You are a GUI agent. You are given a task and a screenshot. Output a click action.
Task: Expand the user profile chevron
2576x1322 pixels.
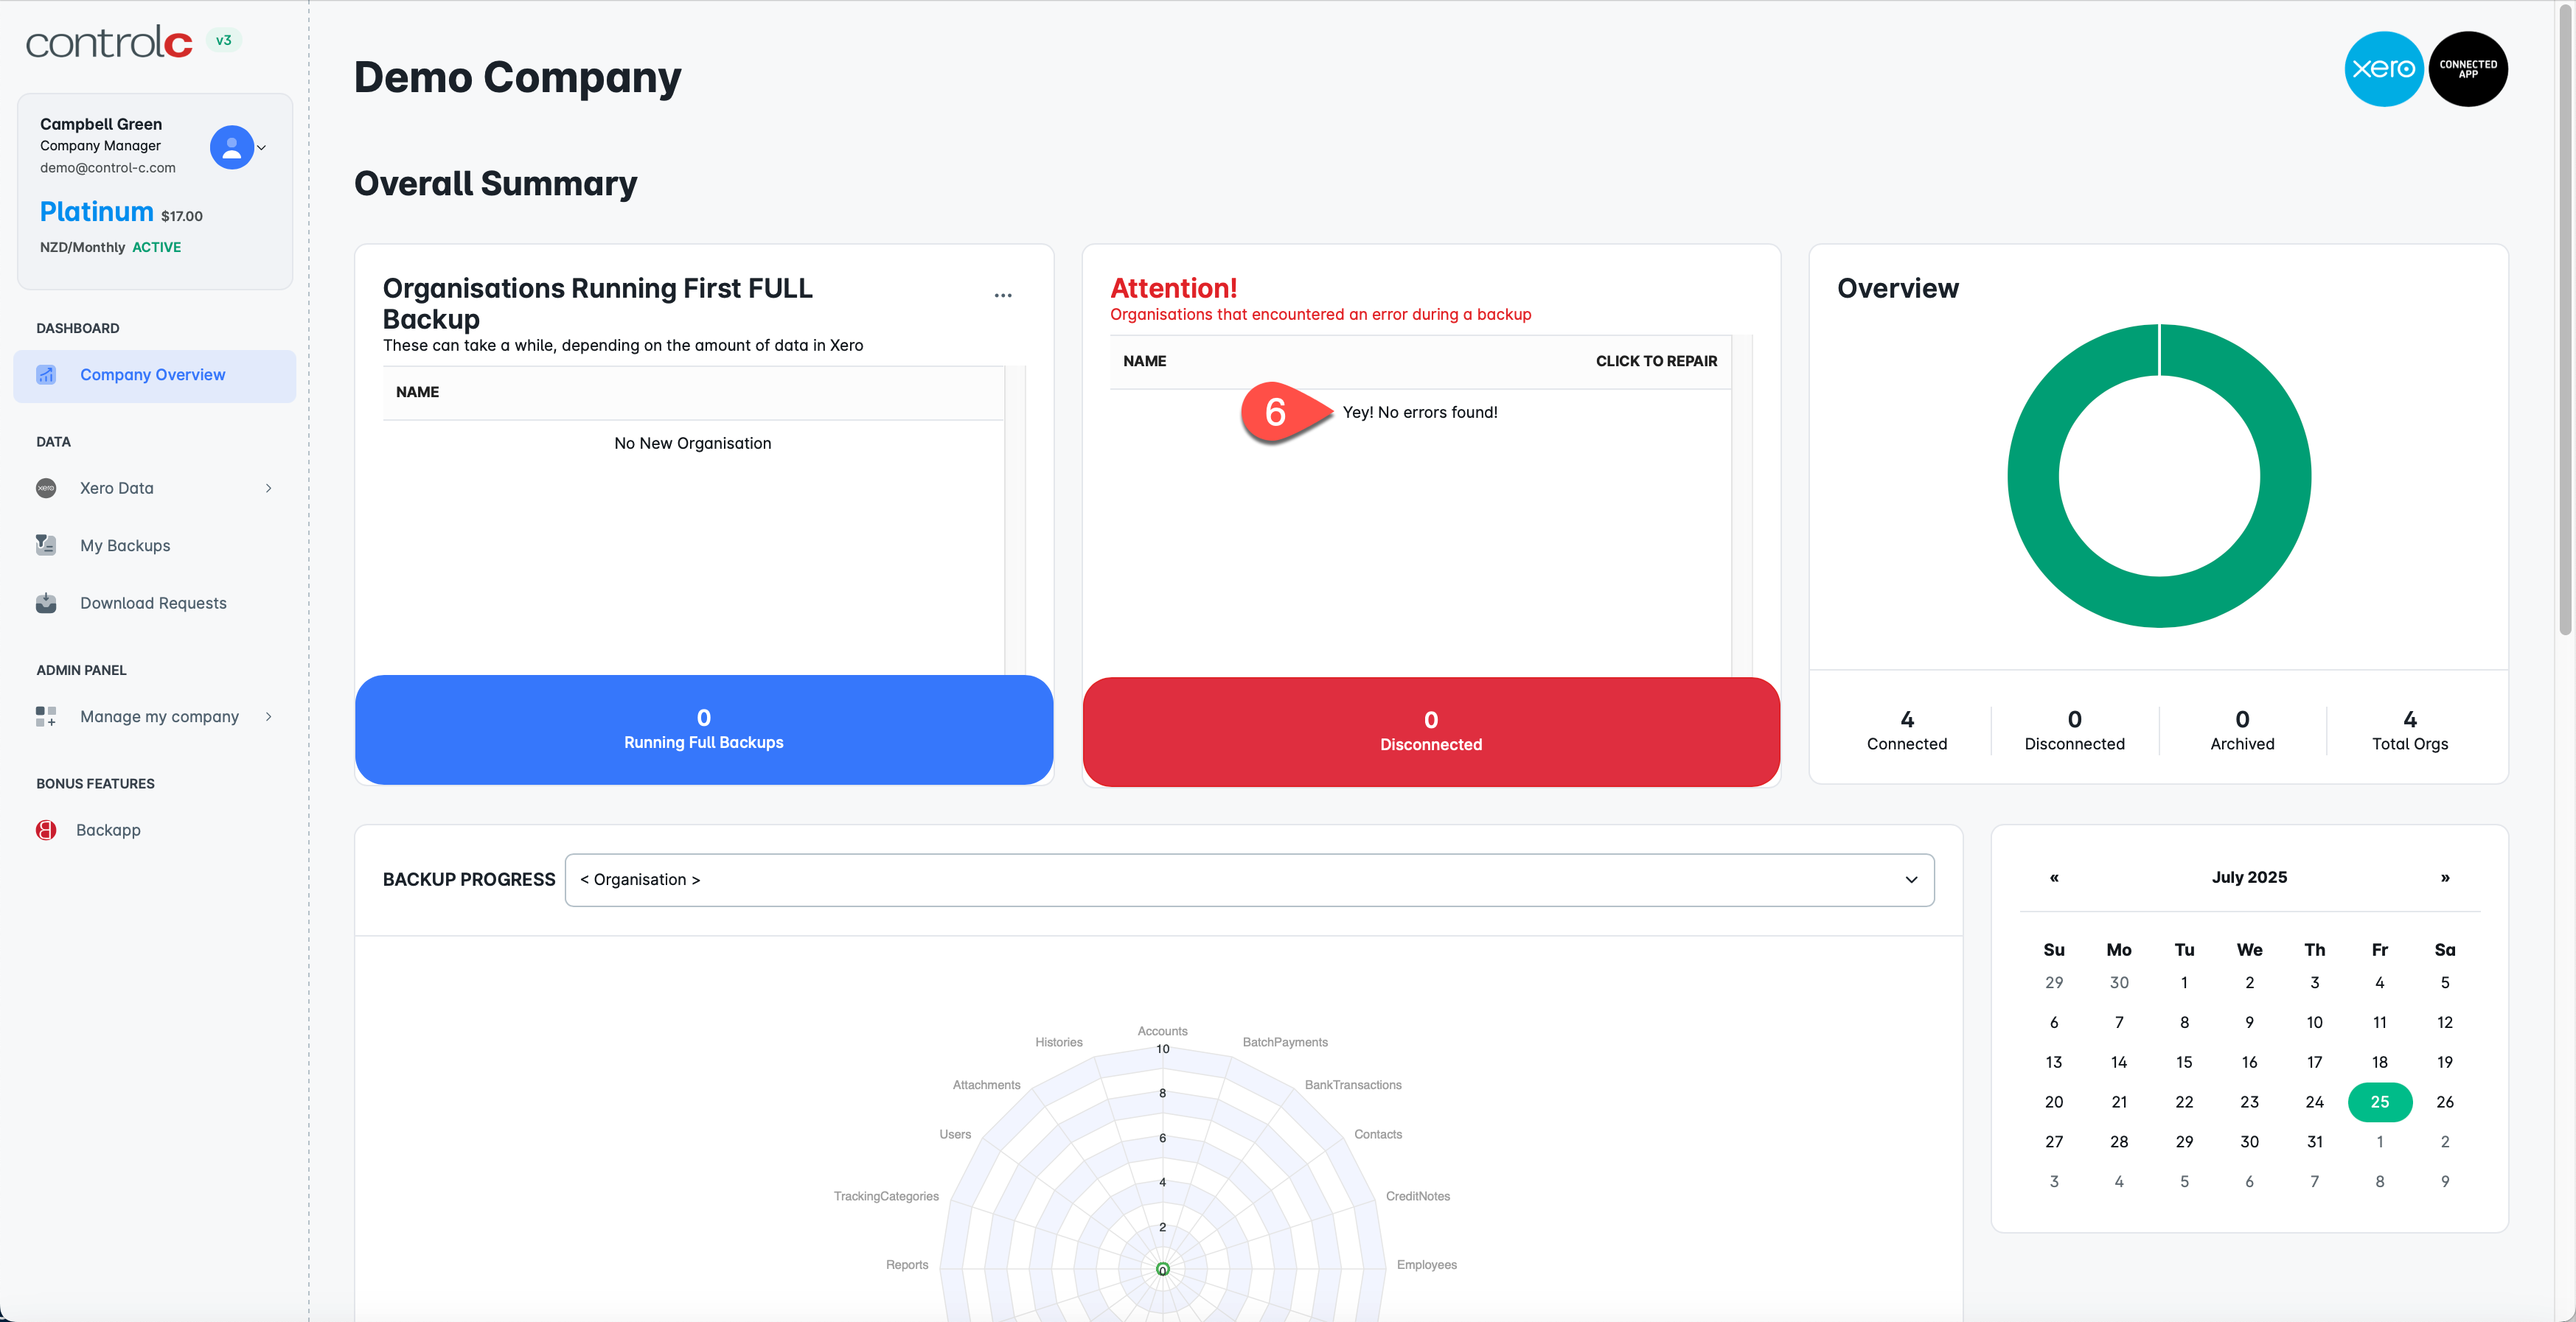262,148
